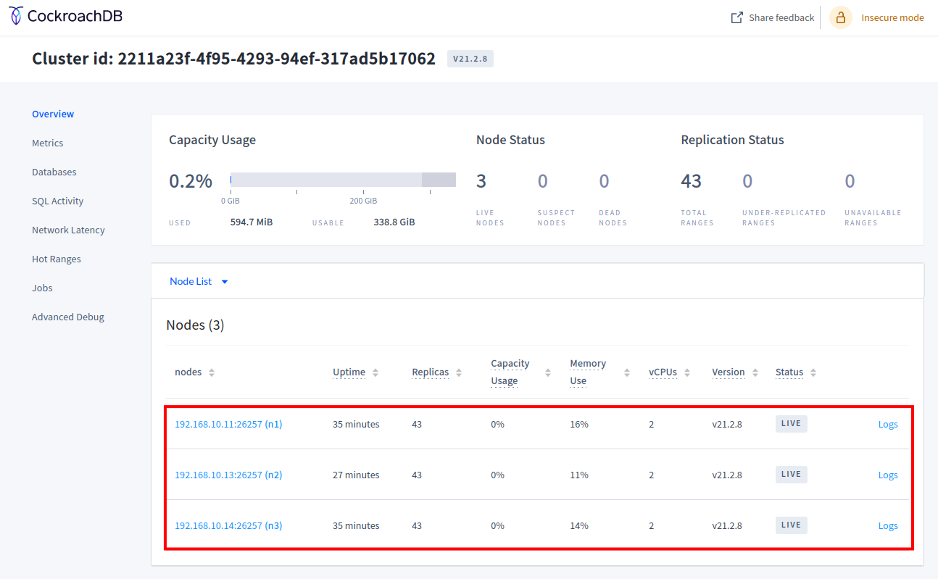Click the 11% memory use value
The height and width of the screenshot is (579, 938).
(579, 475)
